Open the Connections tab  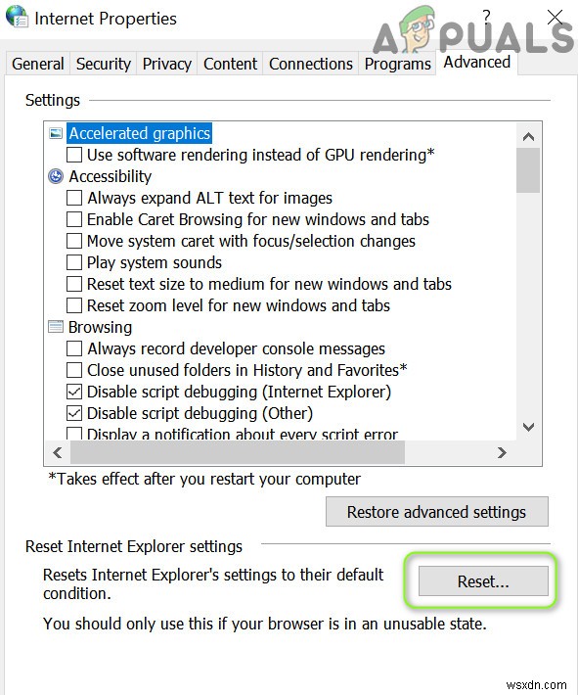point(310,64)
